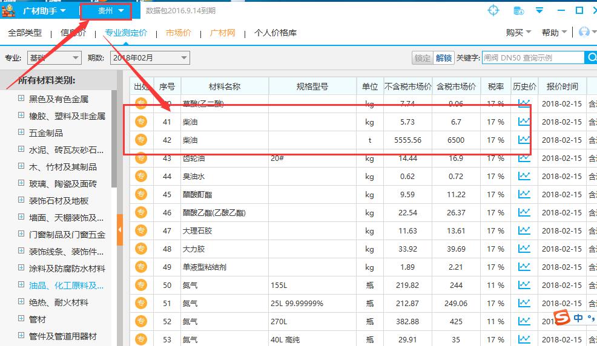
Task: Sort by 报价时间 column header
Action: click(562, 86)
